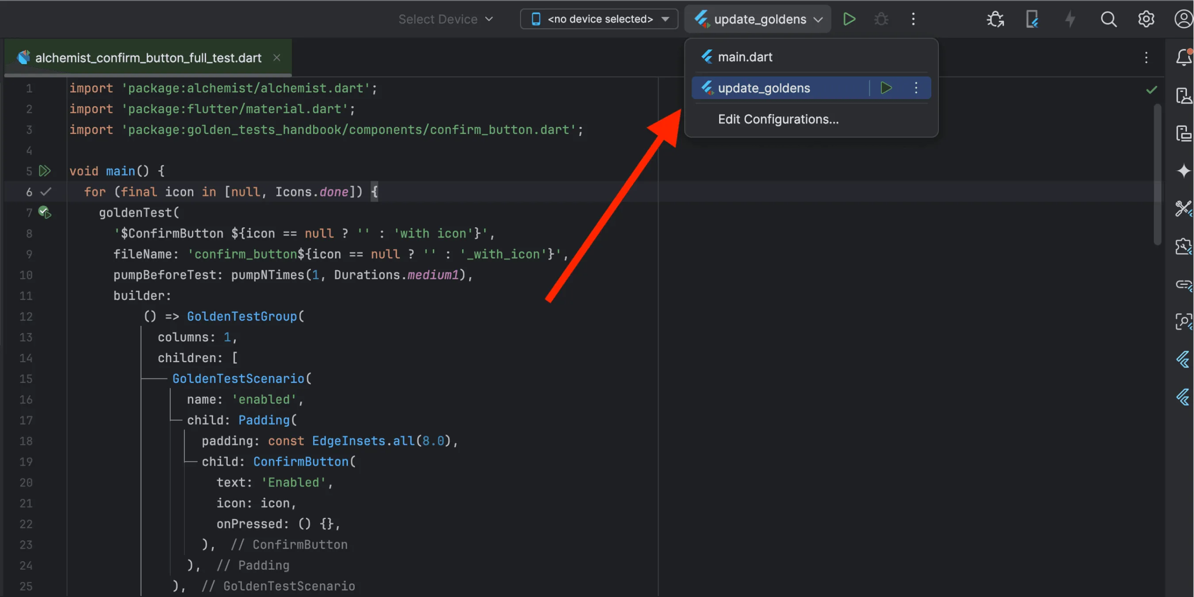Open Flutter DevTools Extensions puzzle icon
Image resolution: width=1194 pixels, height=597 pixels.
(1183, 246)
